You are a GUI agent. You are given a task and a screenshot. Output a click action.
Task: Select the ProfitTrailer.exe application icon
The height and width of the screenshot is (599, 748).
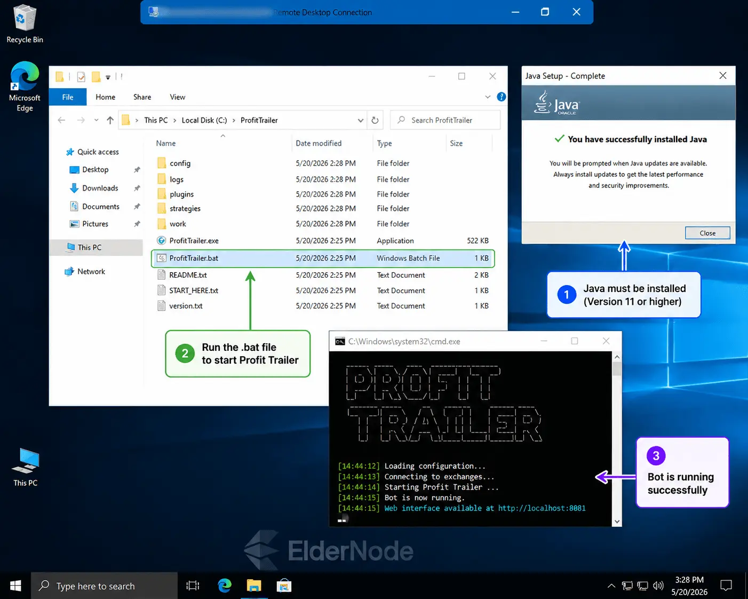coord(161,241)
